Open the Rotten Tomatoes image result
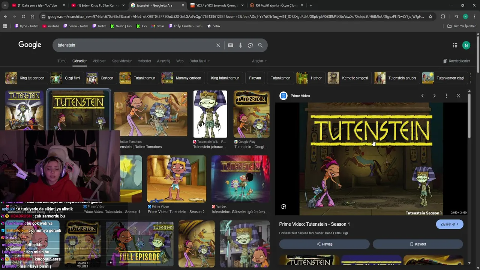The width and height of the screenshot is (480, 270). click(150, 114)
